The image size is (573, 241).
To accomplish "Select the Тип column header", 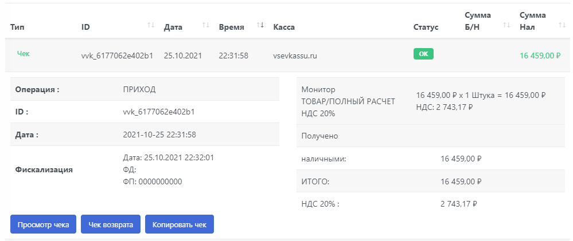I will pyautogui.click(x=17, y=27).
